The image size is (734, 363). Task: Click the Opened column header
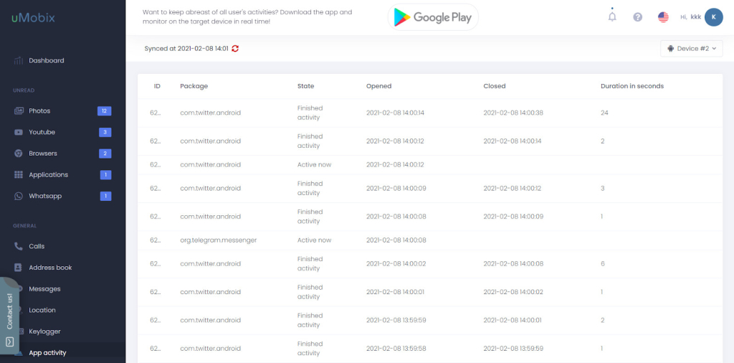click(378, 86)
